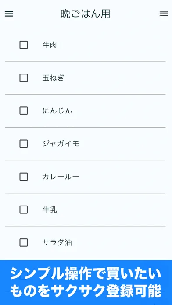
Task: Open the にんじん list entry
Action: pos(57,111)
